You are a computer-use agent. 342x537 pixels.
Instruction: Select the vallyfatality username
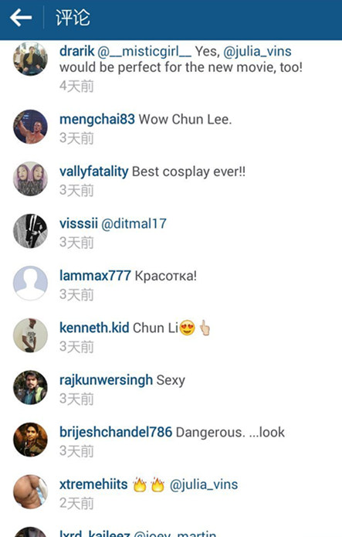click(x=94, y=172)
